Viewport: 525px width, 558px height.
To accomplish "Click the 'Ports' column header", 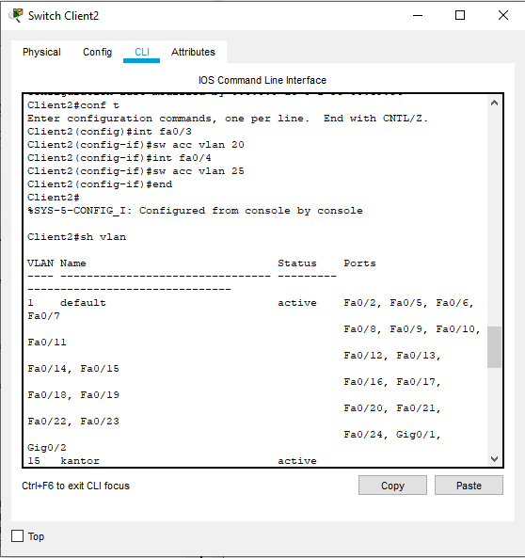I will [x=359, y=263].
